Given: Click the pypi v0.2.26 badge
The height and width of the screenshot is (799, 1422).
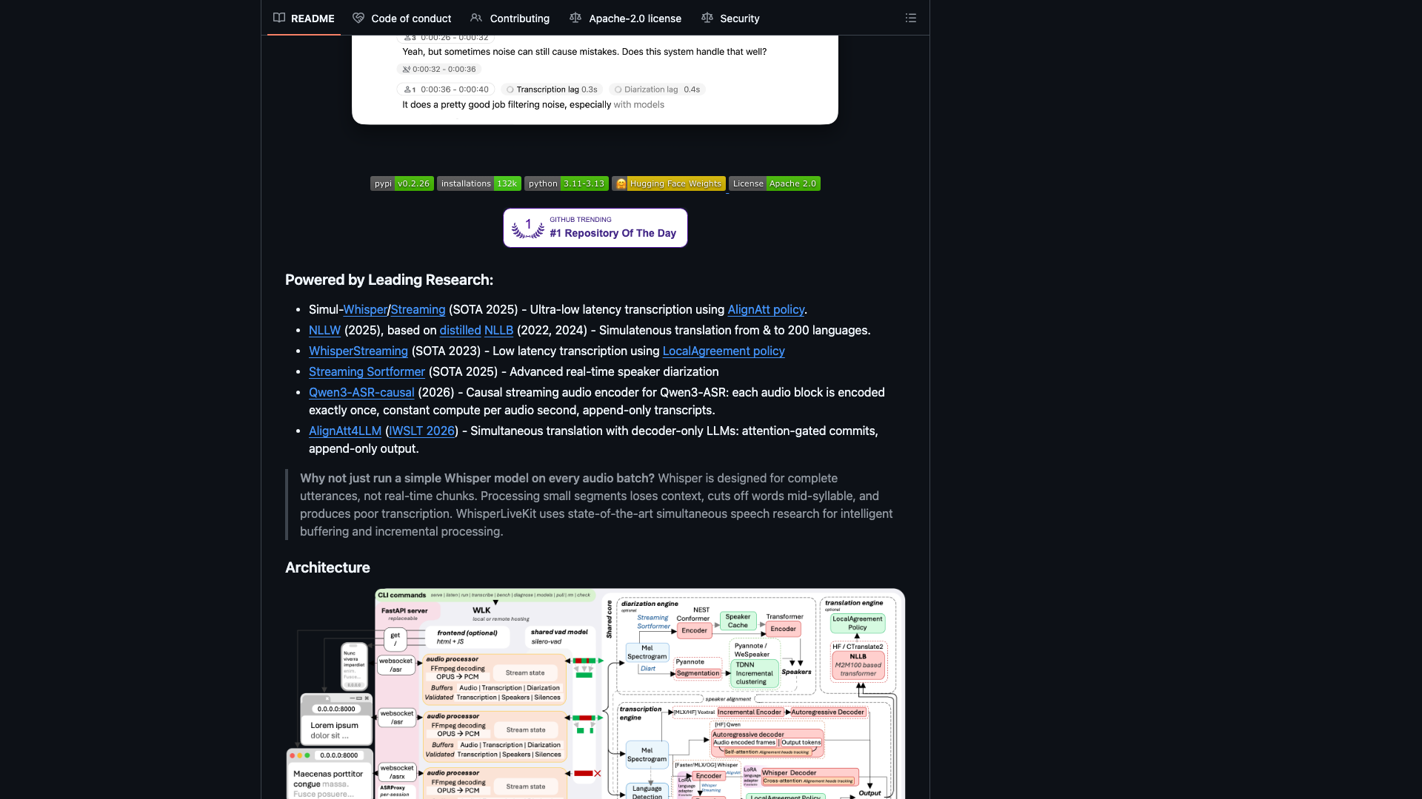Looking at the screenshot, I should (402, 183).
